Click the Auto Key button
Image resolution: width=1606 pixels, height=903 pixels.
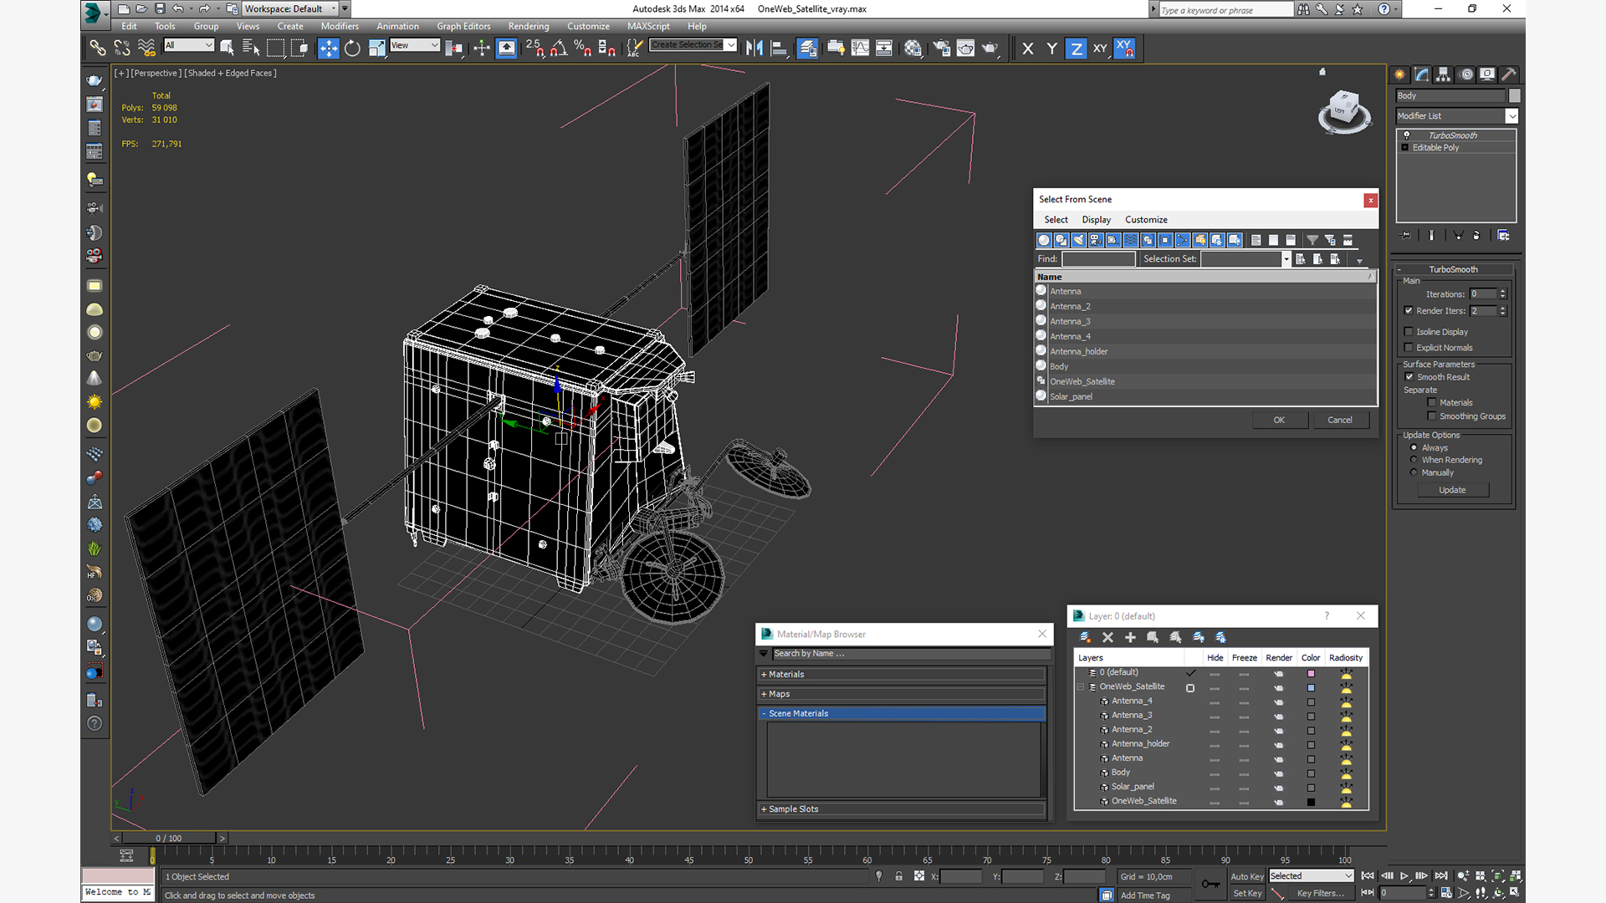coord(1246,876)
